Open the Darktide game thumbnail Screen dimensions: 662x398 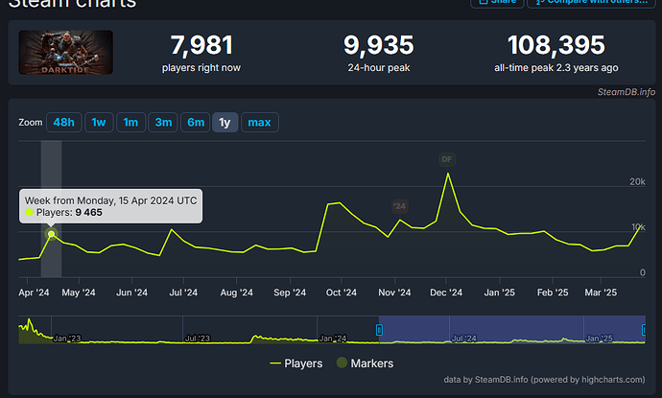coord(66,53)
